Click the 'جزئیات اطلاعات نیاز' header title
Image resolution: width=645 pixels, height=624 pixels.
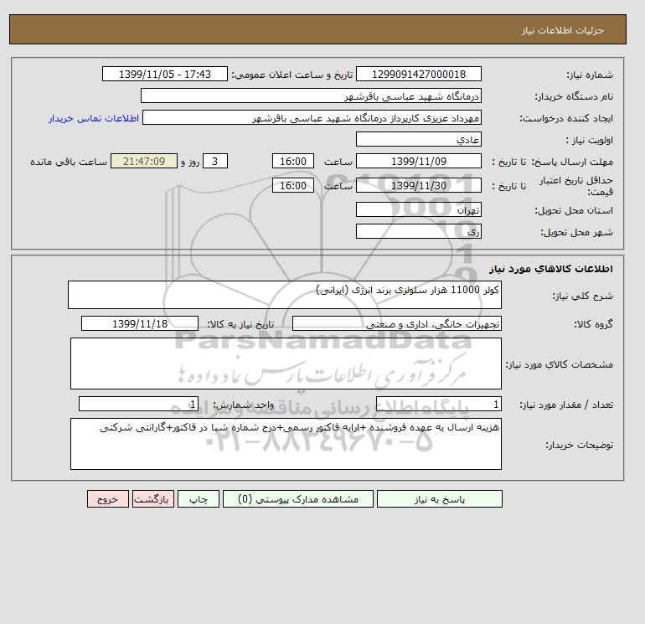[562, 30]
